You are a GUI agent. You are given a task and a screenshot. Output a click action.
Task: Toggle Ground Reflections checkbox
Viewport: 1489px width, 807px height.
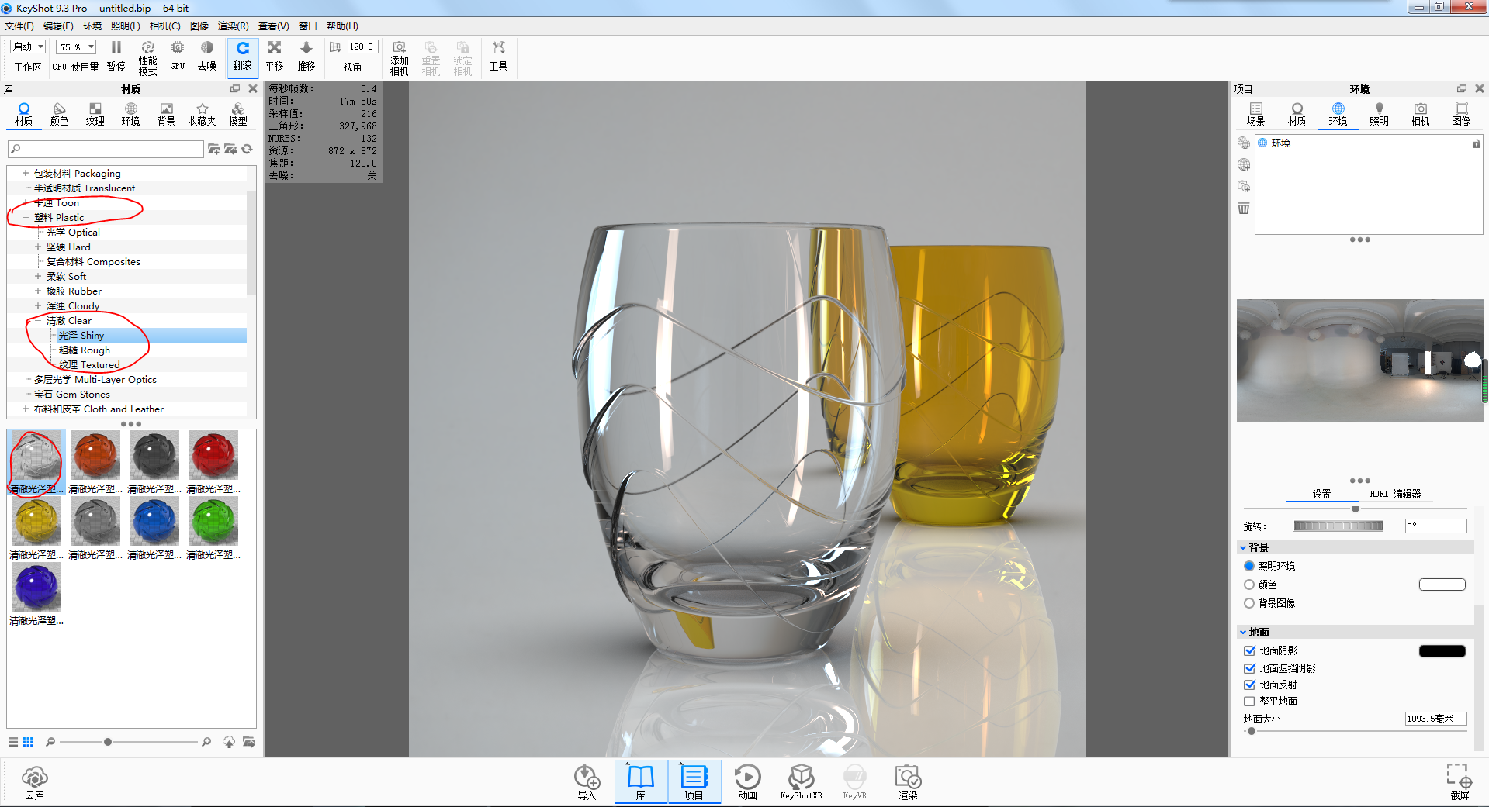[x=1249, y=685]
